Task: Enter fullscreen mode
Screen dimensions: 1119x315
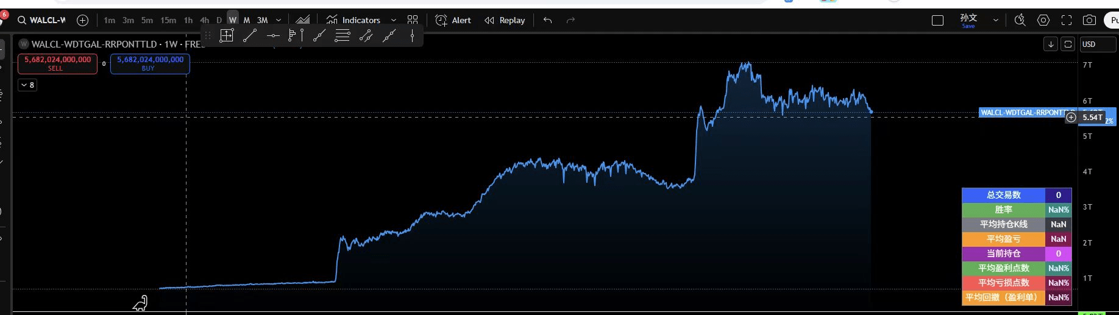Action: pyautogui.click(x=1067, y=20)
